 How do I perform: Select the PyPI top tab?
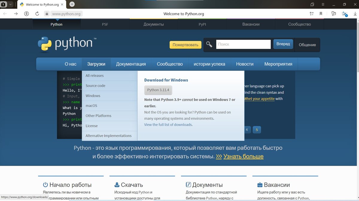pos(202,24)
